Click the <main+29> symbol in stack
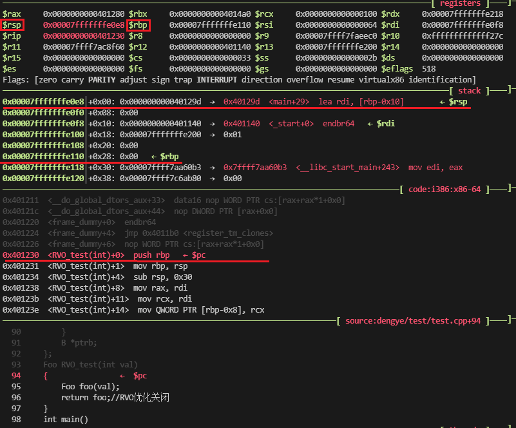Screen dimensions: 516x428 (289, 102)
